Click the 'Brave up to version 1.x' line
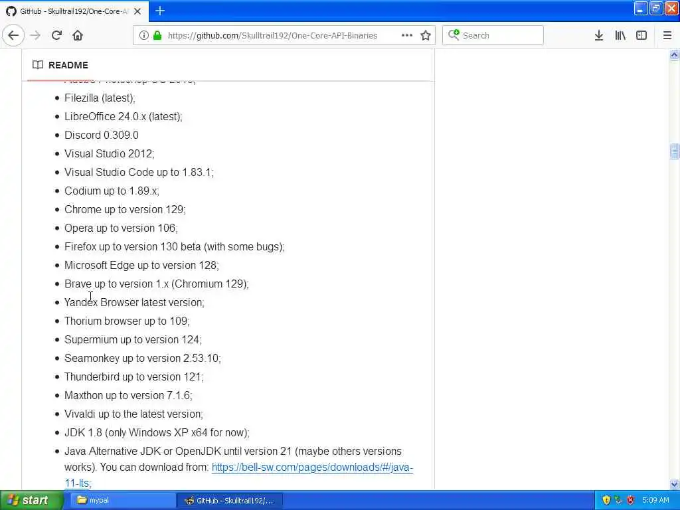Screen dimensions: 680x510 [157, 284]
